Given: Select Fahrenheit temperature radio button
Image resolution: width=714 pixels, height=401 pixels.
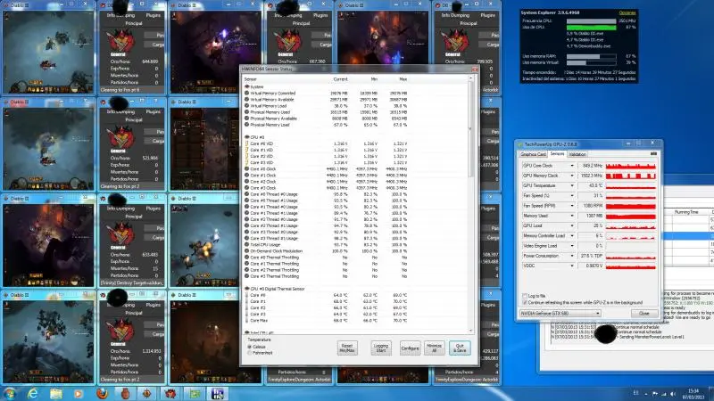Looking at the screenshot, I should pos(250,353).
